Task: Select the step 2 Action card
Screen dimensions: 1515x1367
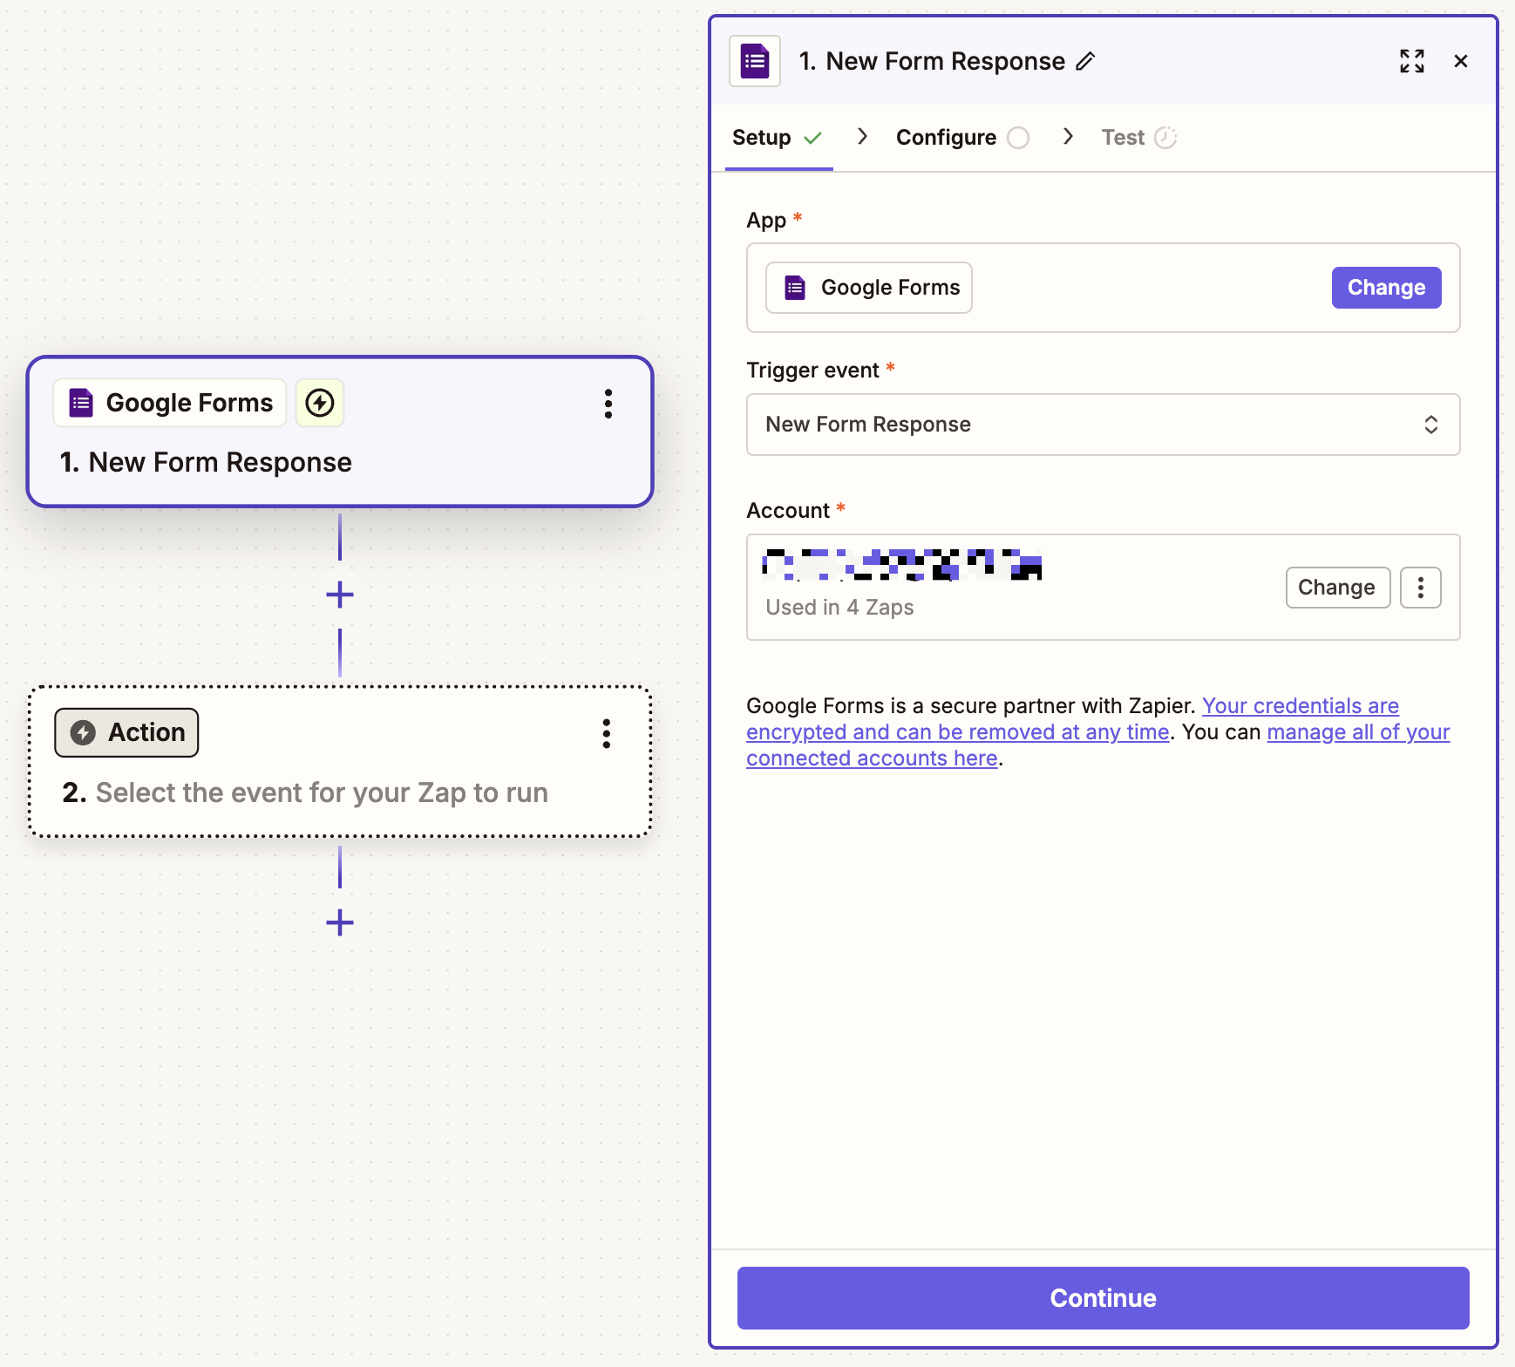Action: click(340, 762)
